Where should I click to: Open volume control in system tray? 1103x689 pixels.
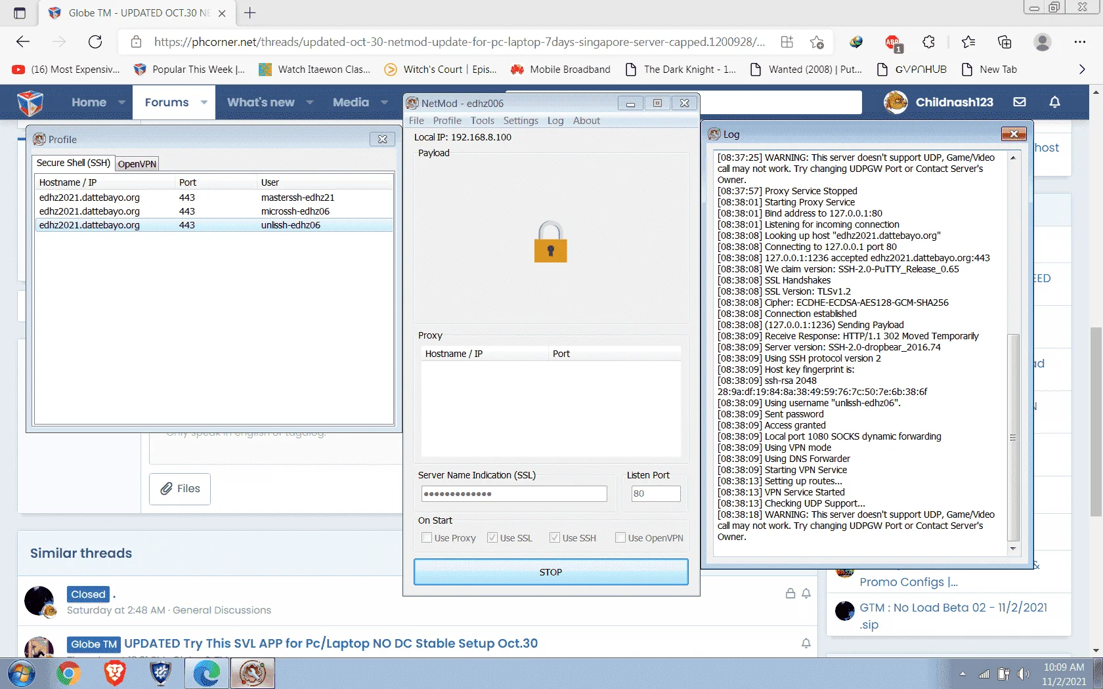coord(1023,674)
